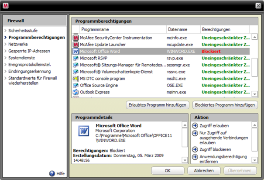Click Volumeschattenkopie-Dienst row icon
264x180 pixels.
pos(75,72)
